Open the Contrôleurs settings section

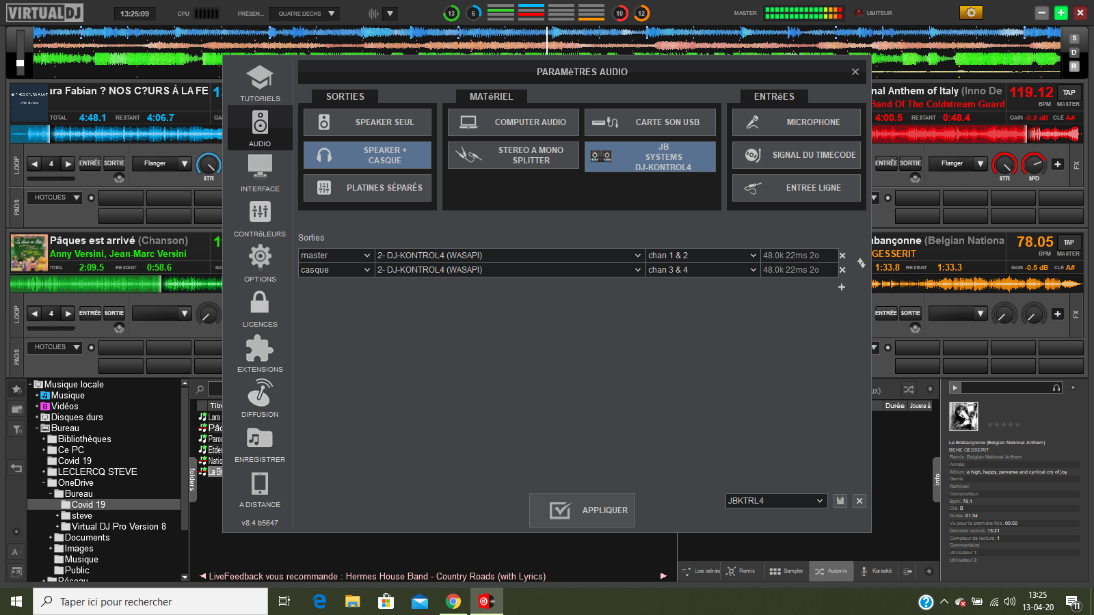(260, 219)
